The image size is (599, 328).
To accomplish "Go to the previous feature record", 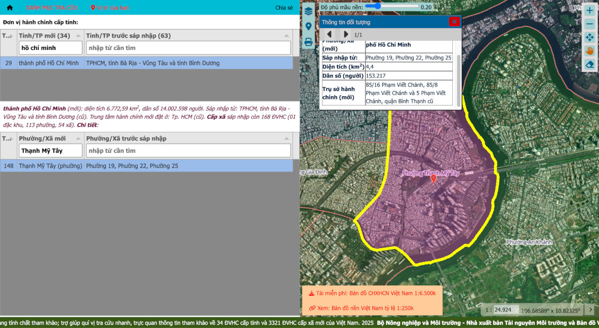I will point(329,34).
